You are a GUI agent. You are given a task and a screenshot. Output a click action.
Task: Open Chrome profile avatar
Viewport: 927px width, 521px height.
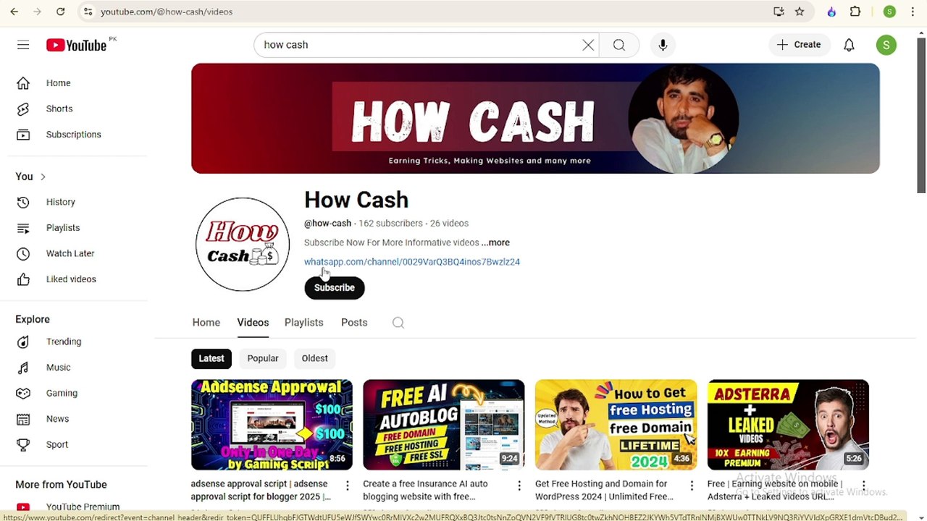(x=890, y=12)
